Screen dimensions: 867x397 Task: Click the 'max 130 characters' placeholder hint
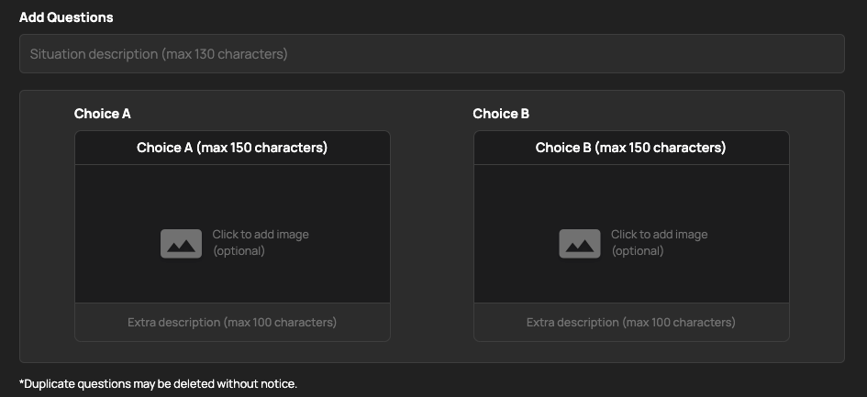(224, 54)
